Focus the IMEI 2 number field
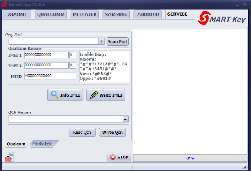 click(46, 65)
